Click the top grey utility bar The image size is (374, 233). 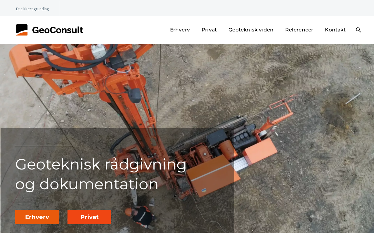tap(187, 8)
